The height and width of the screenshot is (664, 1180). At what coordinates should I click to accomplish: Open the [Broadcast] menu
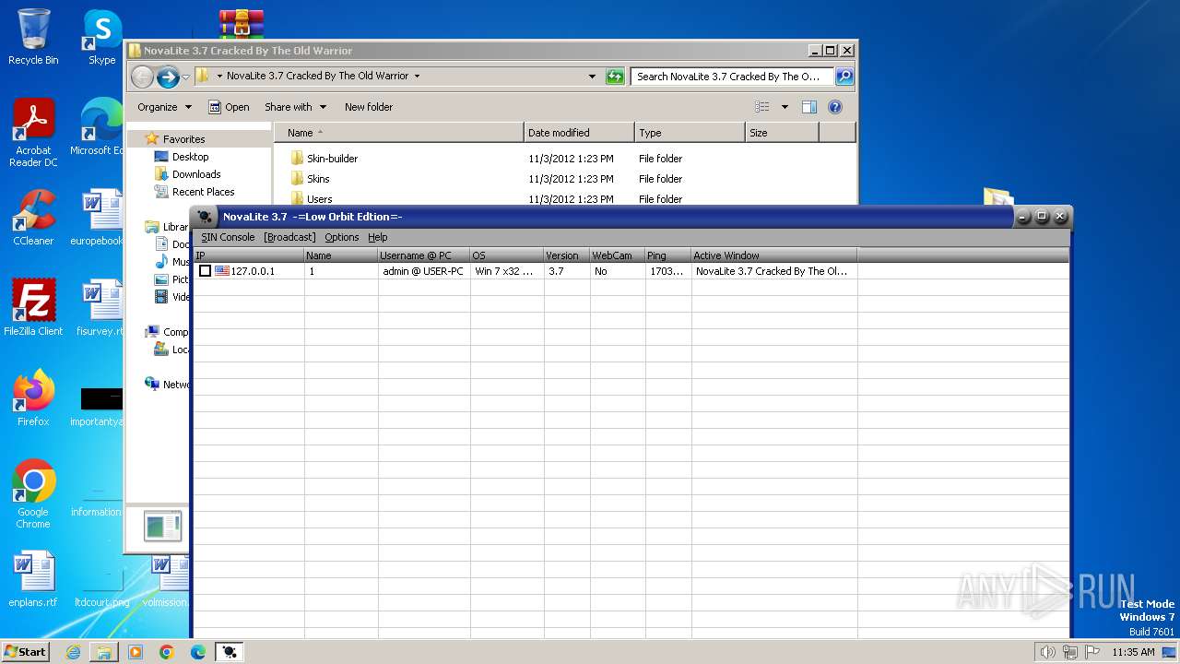coord(289,237)
